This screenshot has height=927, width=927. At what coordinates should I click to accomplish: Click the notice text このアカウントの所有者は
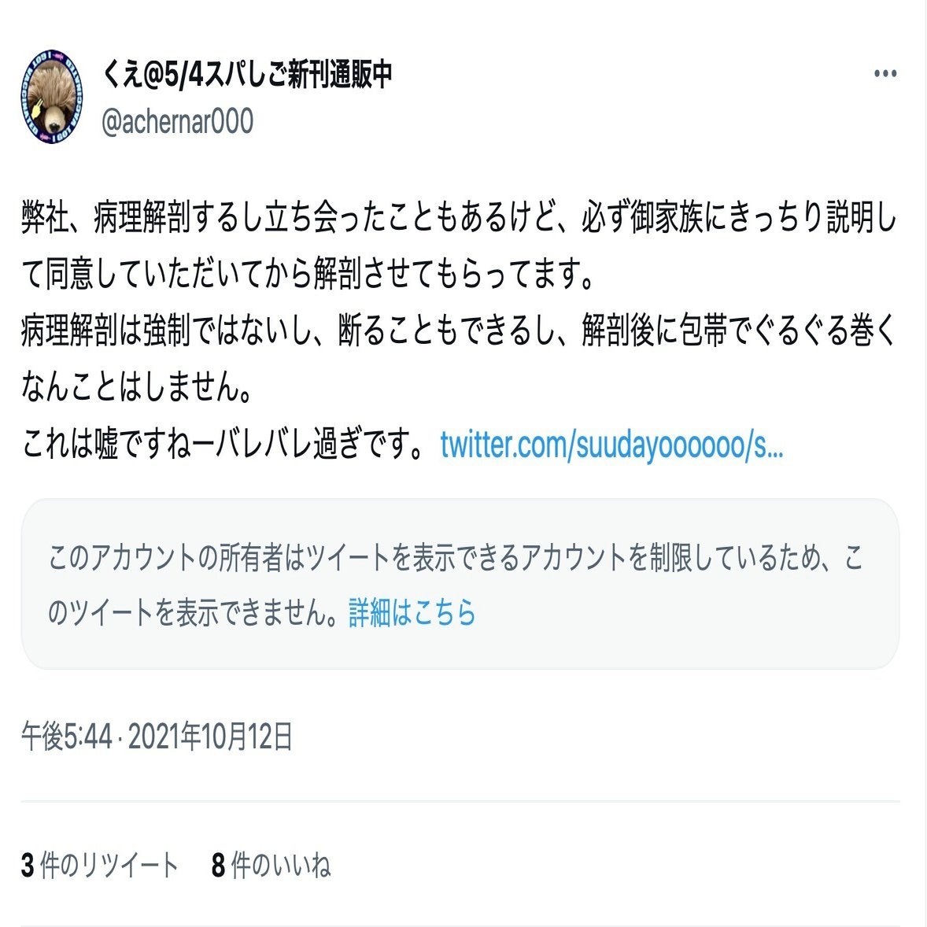click(455, 585)
